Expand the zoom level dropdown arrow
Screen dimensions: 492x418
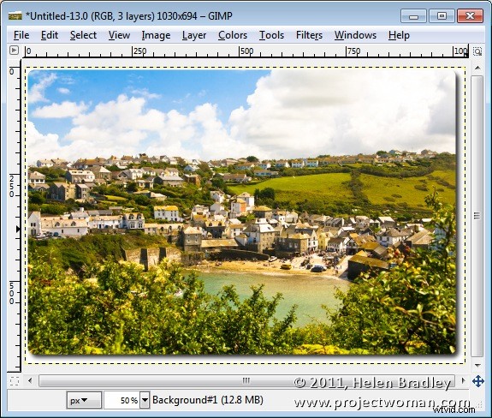[x=145, y=400]
